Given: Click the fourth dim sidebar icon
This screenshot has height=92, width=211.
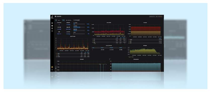Looking at the screenshot, I should click(52, 31).
